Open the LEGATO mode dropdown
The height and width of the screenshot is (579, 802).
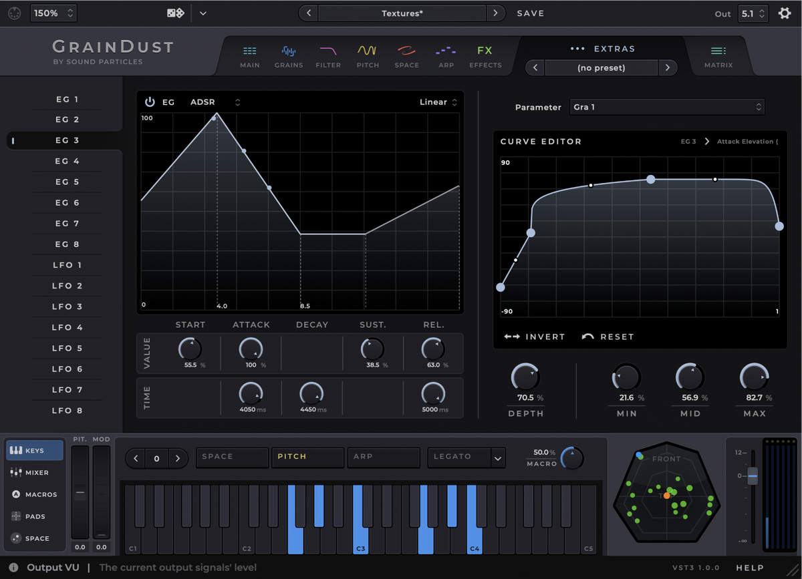tap(466, 457)
